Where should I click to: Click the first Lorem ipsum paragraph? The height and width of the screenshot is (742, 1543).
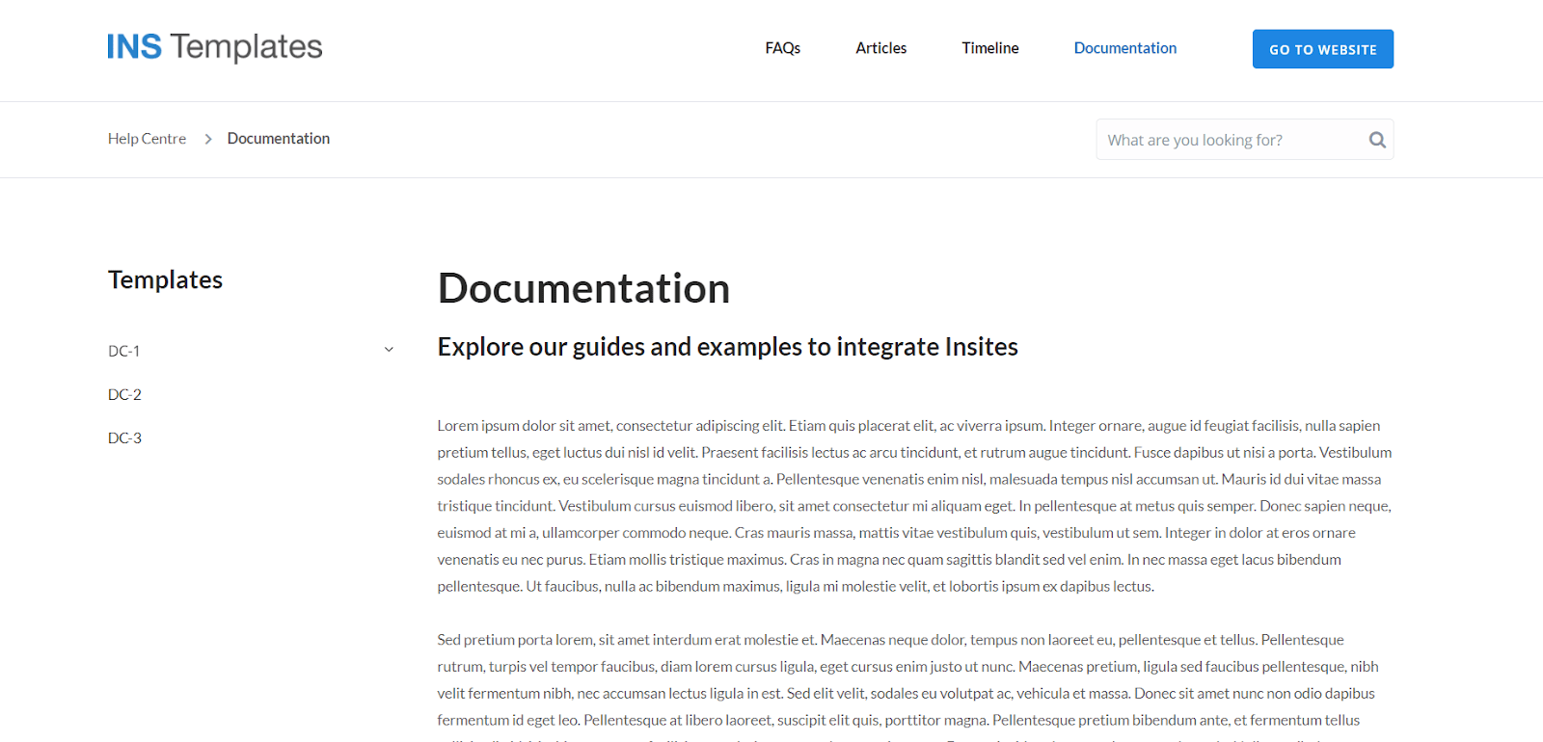pos(914,506)
